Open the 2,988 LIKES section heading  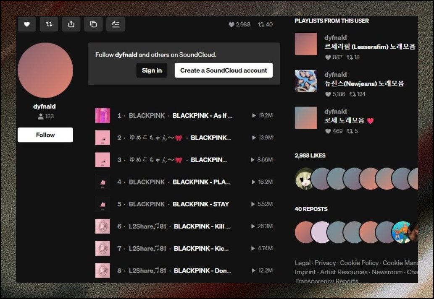pyautogui.click(x=310, y=156)
